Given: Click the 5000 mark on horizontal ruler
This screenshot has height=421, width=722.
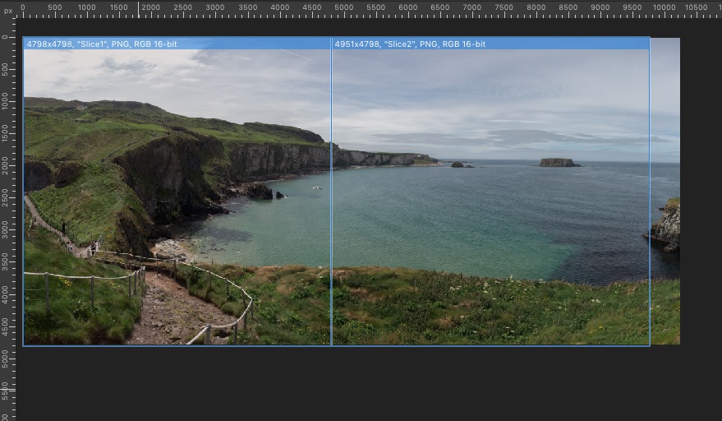Looking at the screenshot, I should tap(343, 8).
